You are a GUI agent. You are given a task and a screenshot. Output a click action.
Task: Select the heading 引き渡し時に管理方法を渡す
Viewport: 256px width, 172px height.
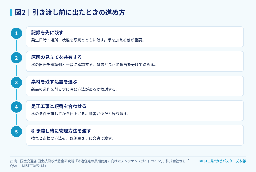pyautogui.click(x=61, y=131)
